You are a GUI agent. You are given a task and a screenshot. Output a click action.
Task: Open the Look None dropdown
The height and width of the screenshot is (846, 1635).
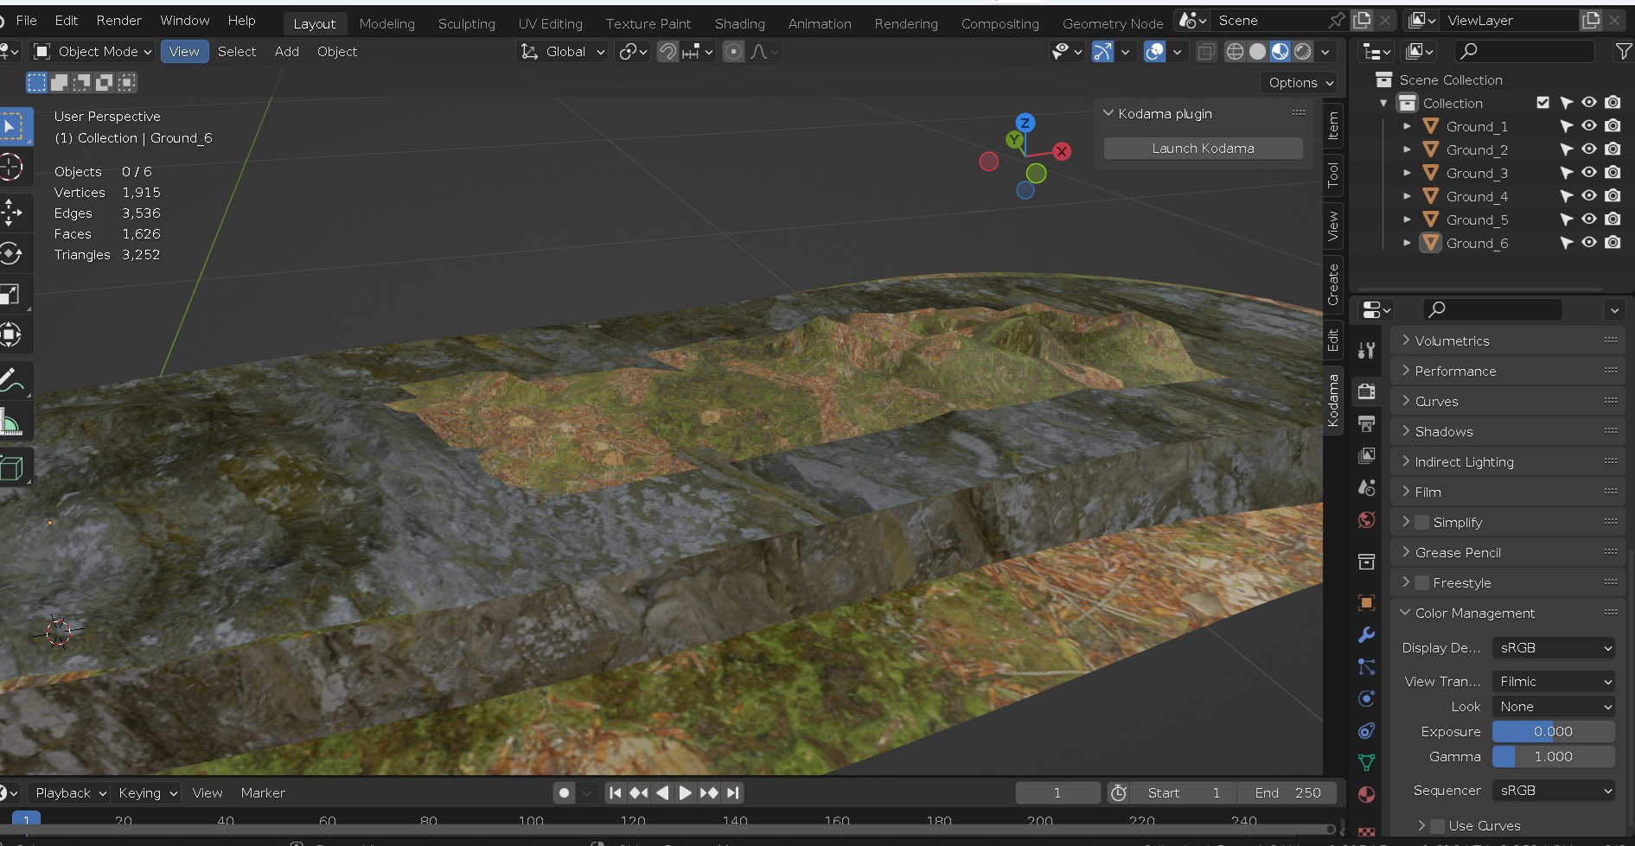[1554, 706]
